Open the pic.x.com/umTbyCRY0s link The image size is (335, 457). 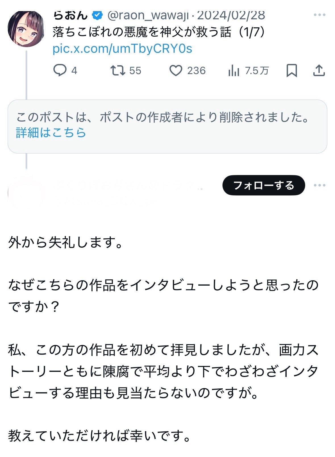122,49
